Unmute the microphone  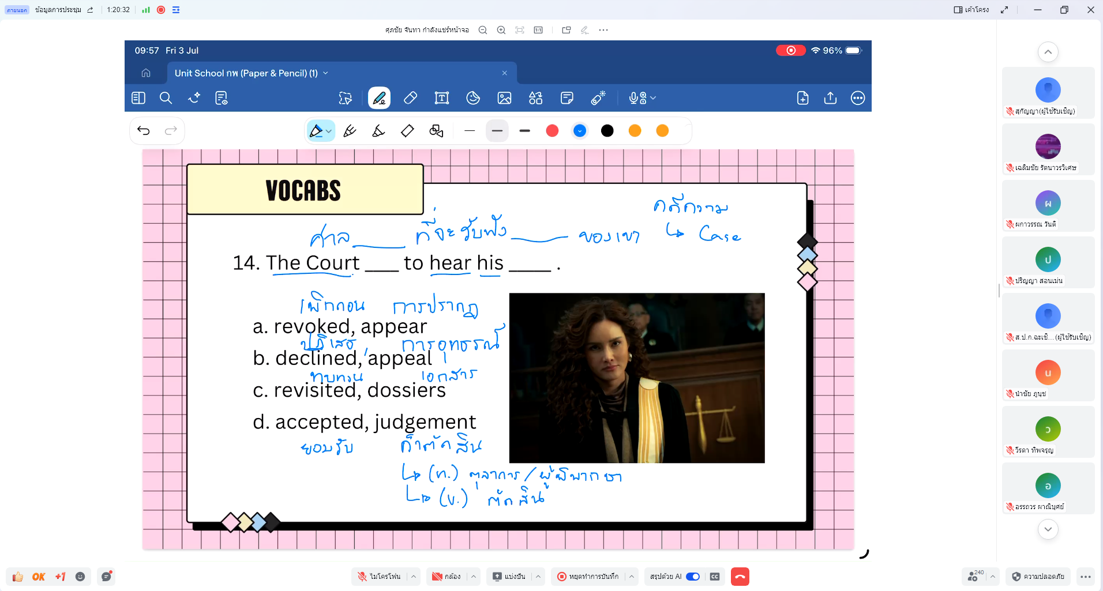pos(379,577)
